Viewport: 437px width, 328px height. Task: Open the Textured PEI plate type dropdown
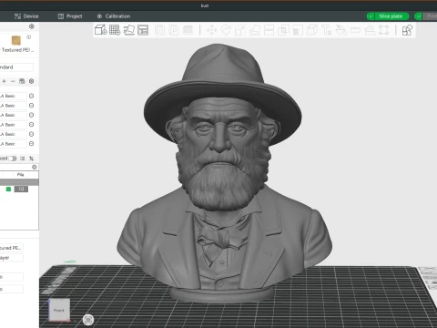(17, 50)
